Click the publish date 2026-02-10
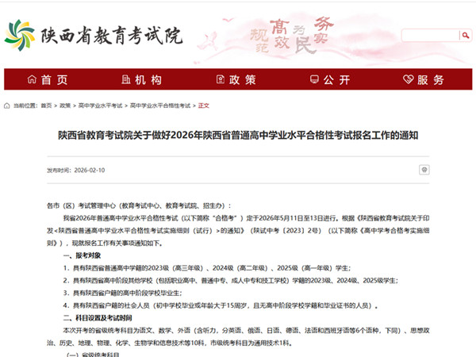This screenshot has width=476, height=357. 90,170
